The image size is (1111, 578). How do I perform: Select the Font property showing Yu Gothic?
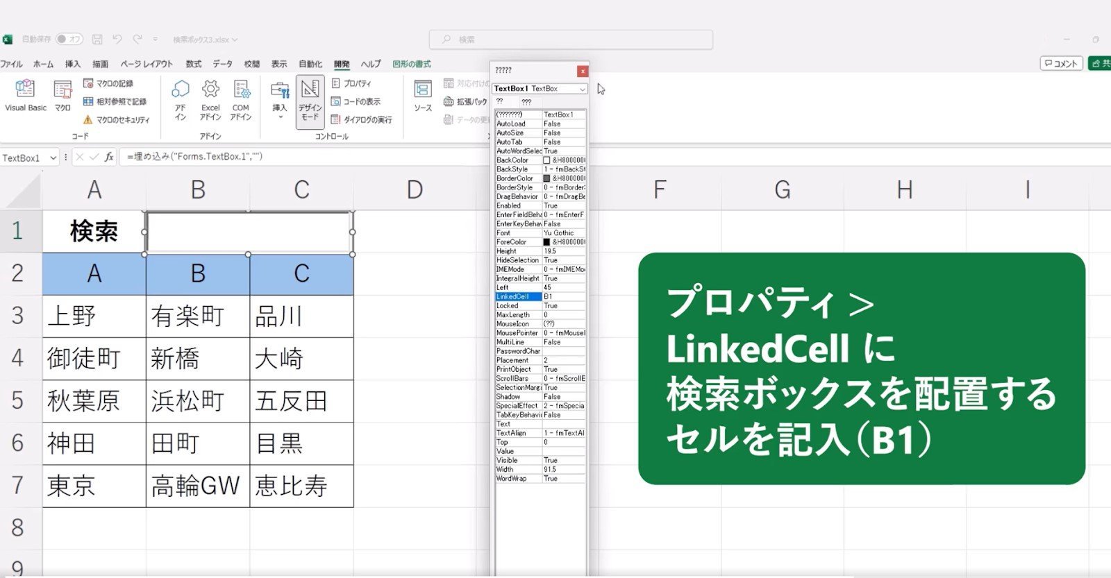[x=540, y=233]
